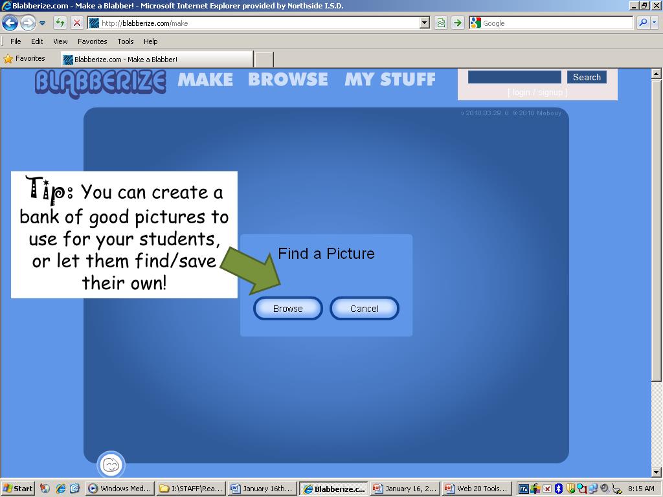Switch to January 16th Word document

pyautogui.click(x=262, y=489)
